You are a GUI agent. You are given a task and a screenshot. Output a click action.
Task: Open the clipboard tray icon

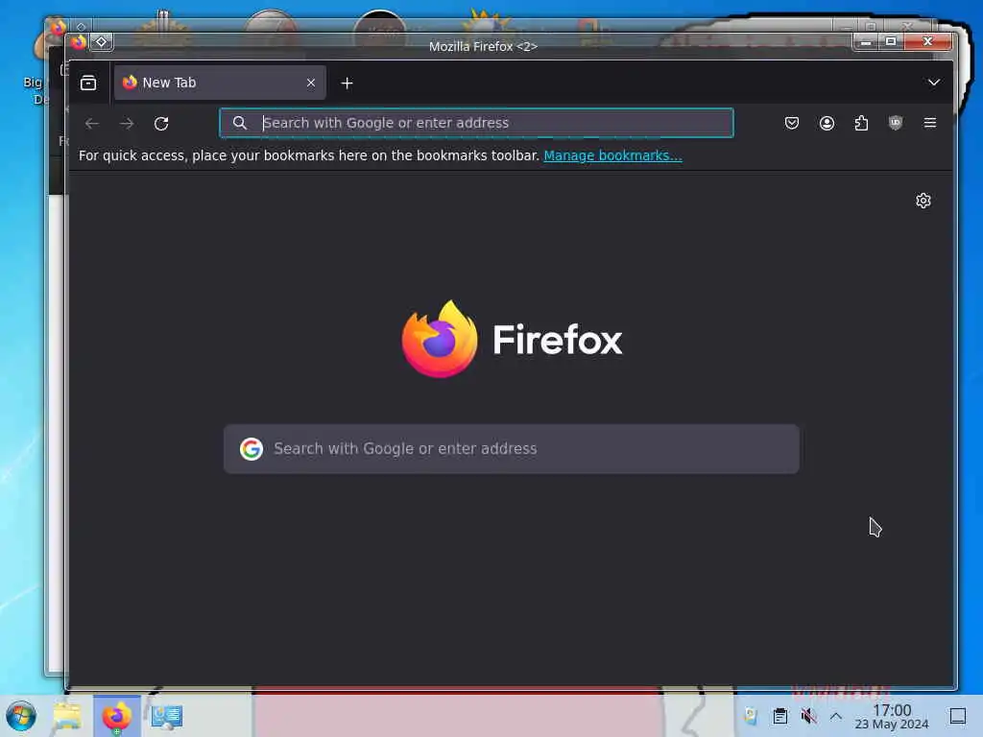779,716
